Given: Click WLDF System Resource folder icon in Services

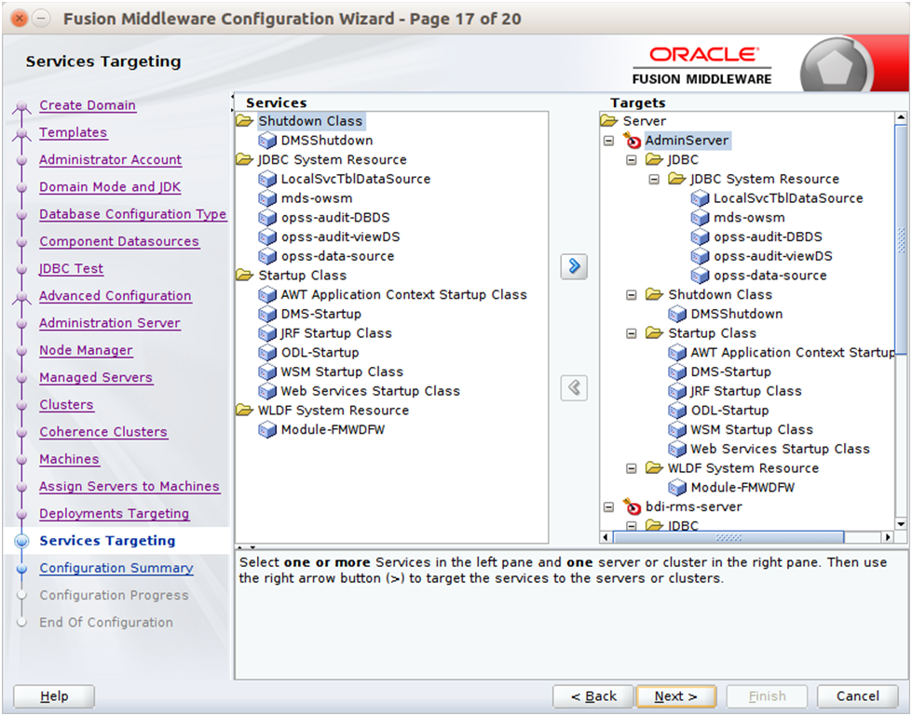Looking at the screenshot, I should click(x=245, y=411).
